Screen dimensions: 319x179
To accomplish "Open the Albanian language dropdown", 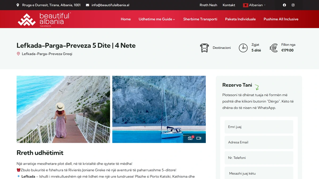I will pos(254,5).
